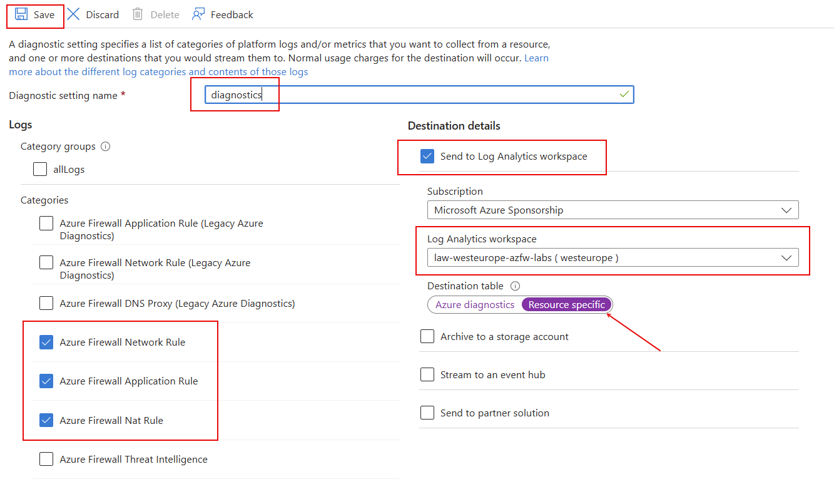The height and width of the screenshot is (479, 834).
Task: Click the Feedback person icon
Action: [198, 14]
